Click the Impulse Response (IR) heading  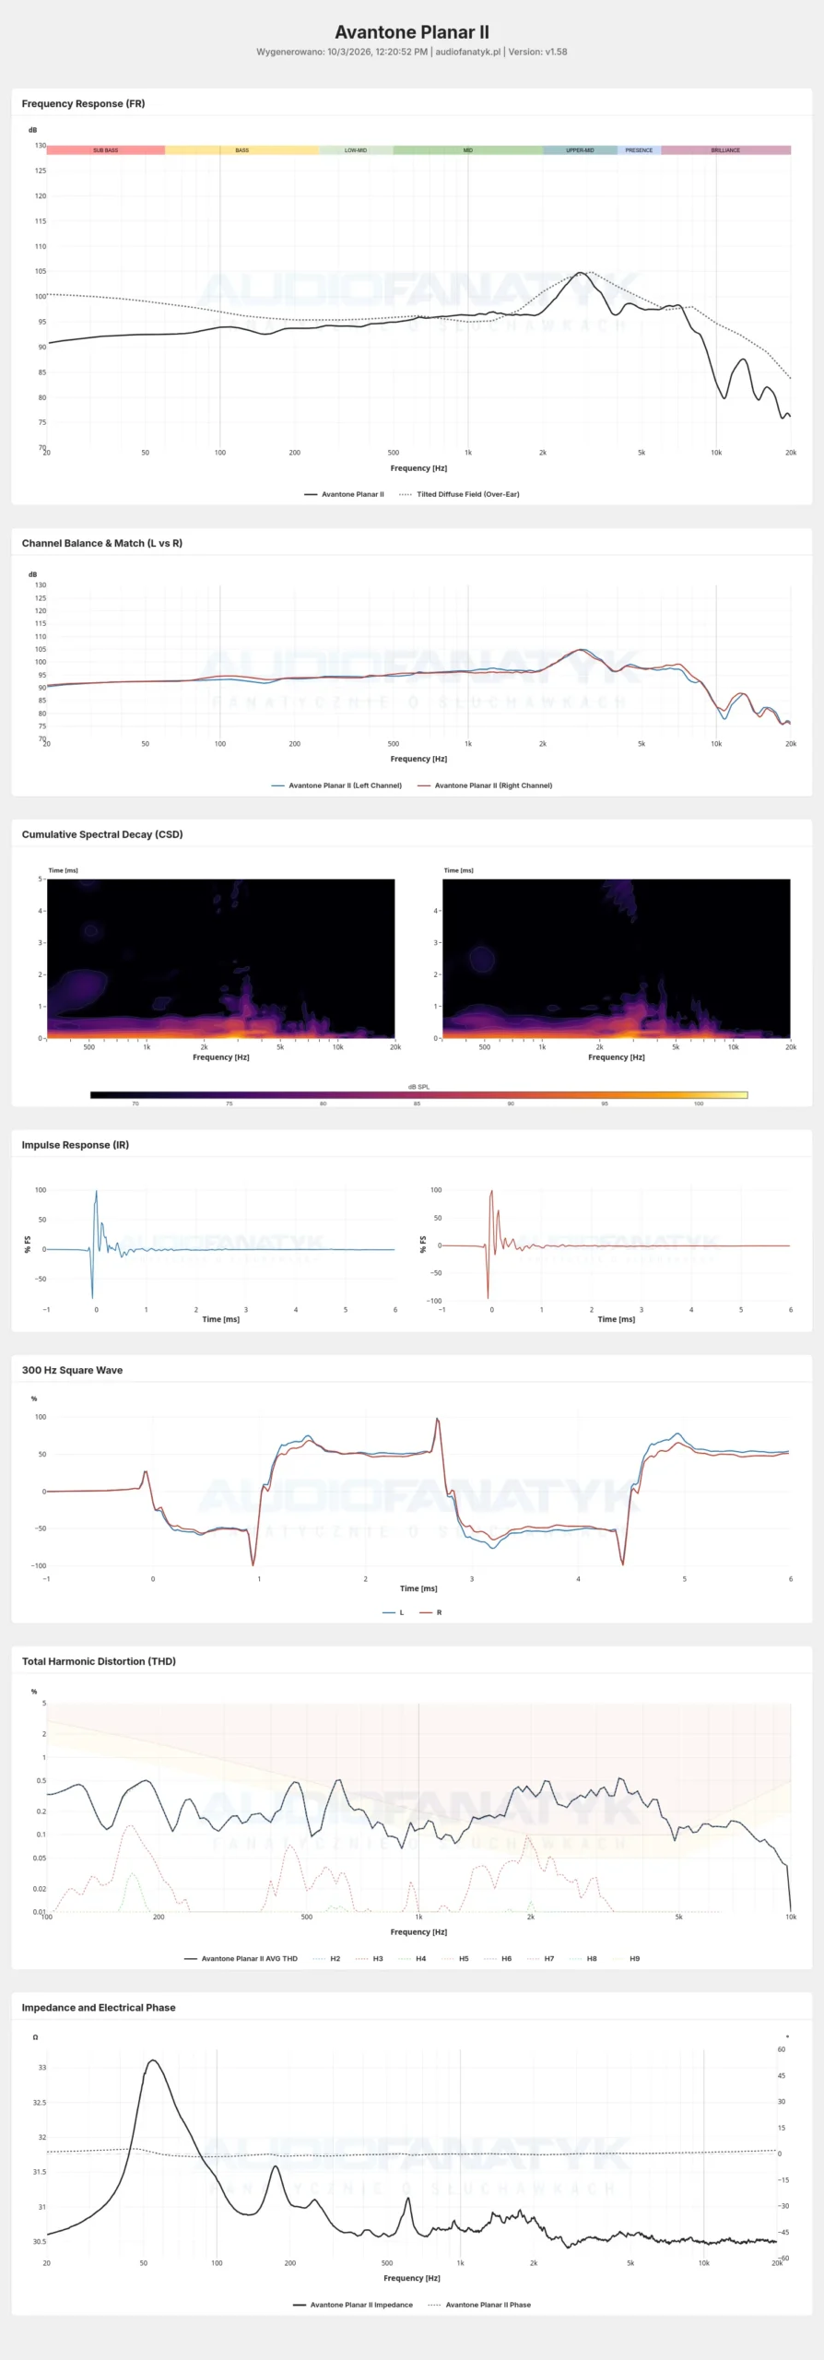pyautogui.click(x=76, y=1146)
